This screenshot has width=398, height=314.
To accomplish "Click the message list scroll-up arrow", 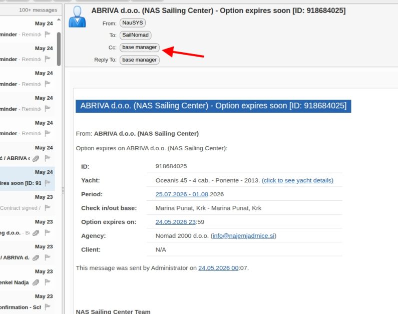I will click(x=59, y=20).
